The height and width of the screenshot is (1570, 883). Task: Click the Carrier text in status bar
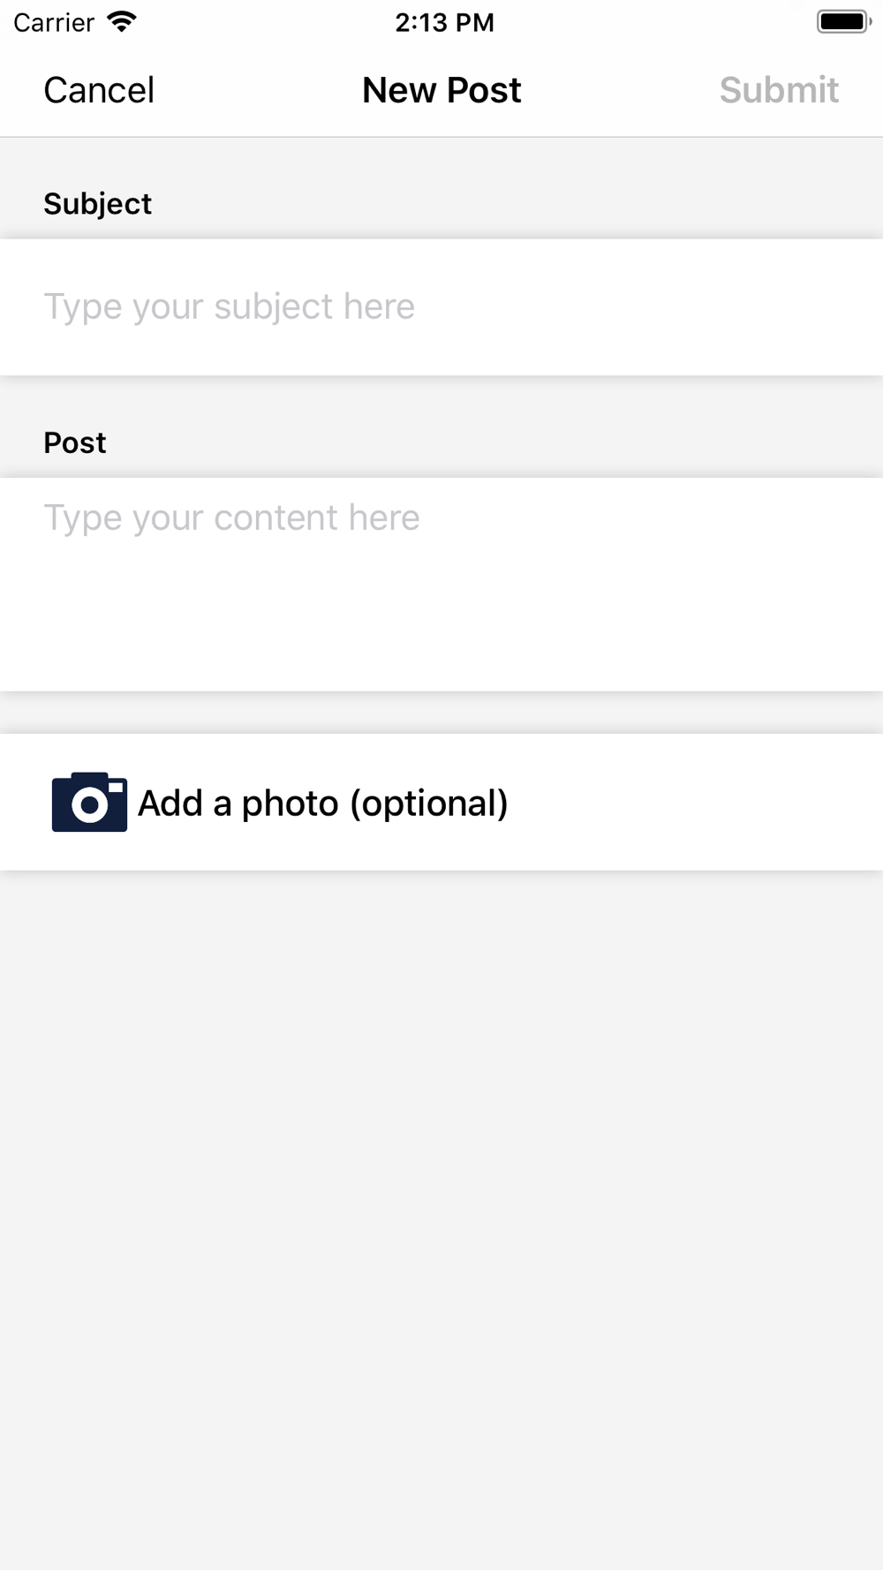click(x=54, y=22)
